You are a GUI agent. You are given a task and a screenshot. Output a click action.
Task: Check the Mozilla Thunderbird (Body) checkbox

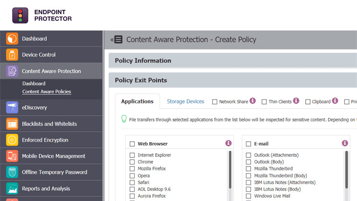tap(249, 176)
